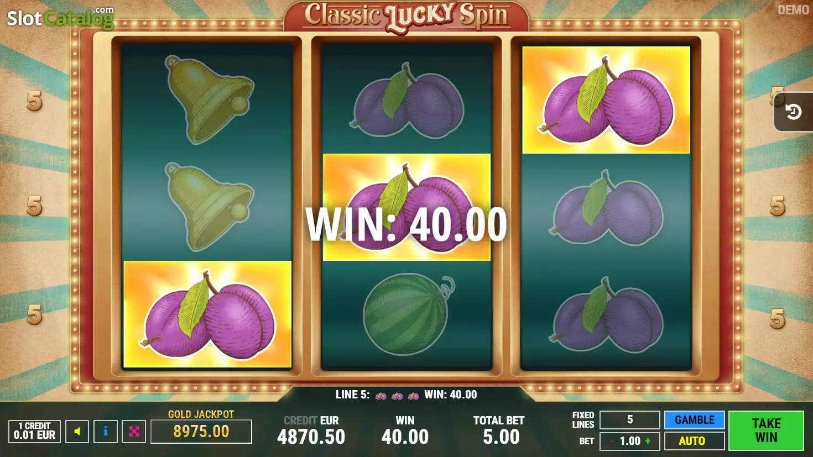Mute the game sound with the speaker icon
Viewport: 813px width, 457px height.
[x=77, y=432]
